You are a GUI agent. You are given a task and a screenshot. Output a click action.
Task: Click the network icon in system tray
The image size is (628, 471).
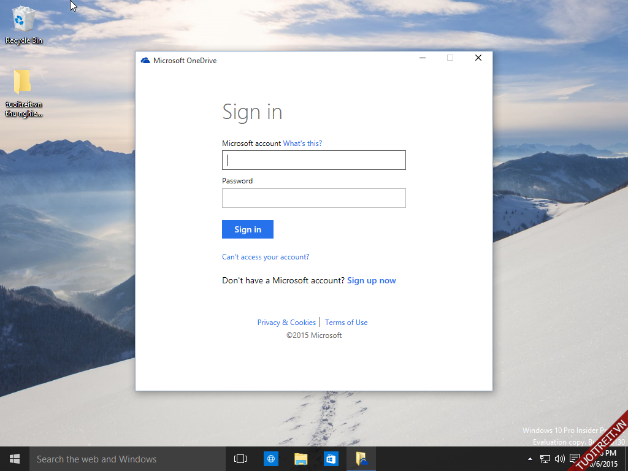click(545, 459)
